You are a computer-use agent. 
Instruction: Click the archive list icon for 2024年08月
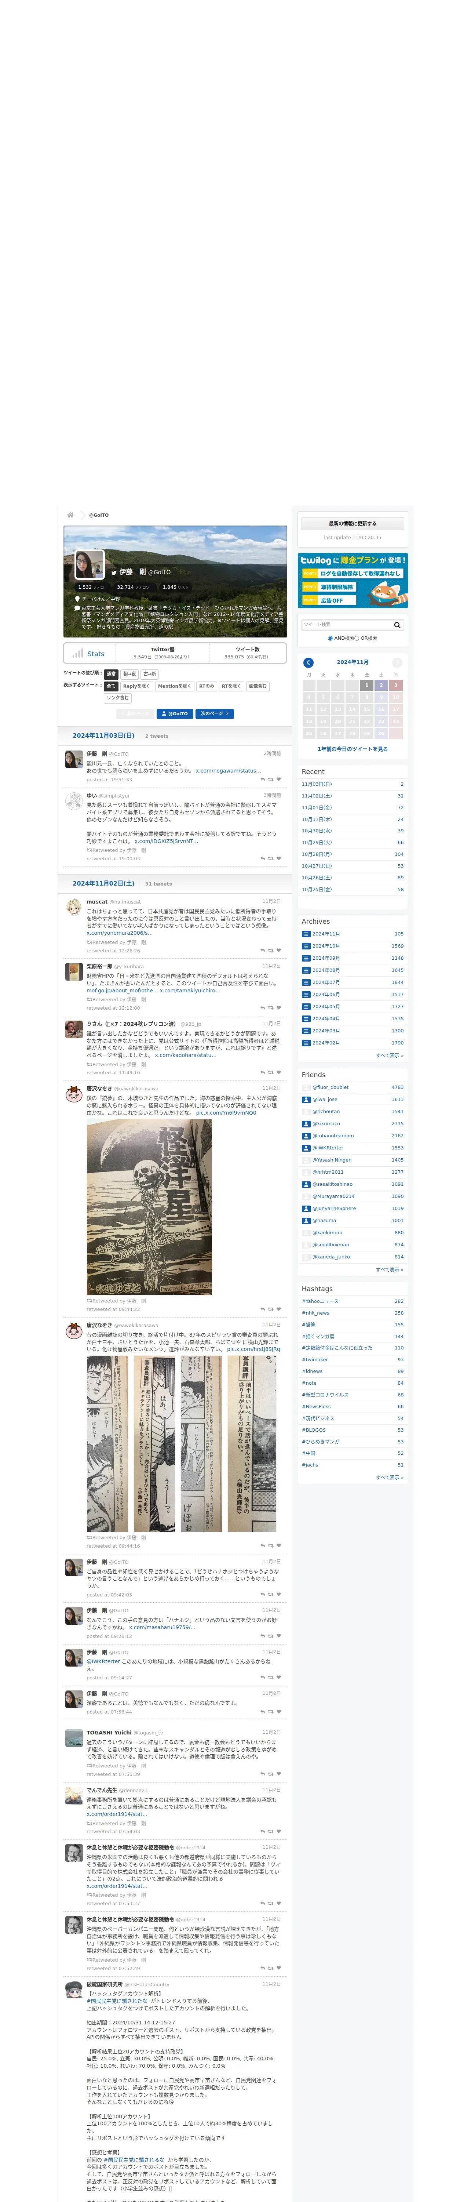click(x=306, y=970)
